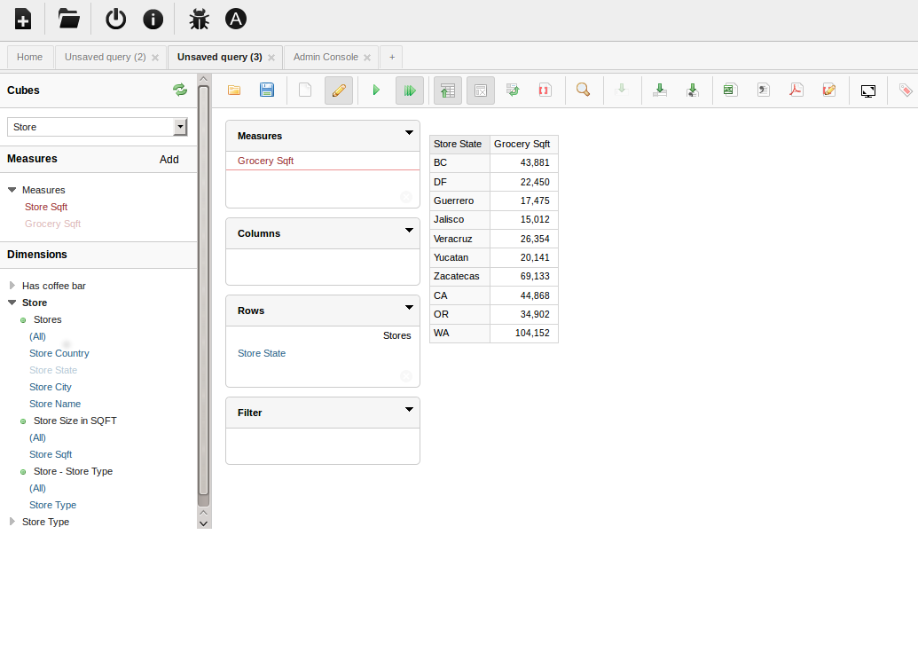Click the blank page new query icon
The width and height of the screenshot is (918, 645).
[x=305, y=90]
